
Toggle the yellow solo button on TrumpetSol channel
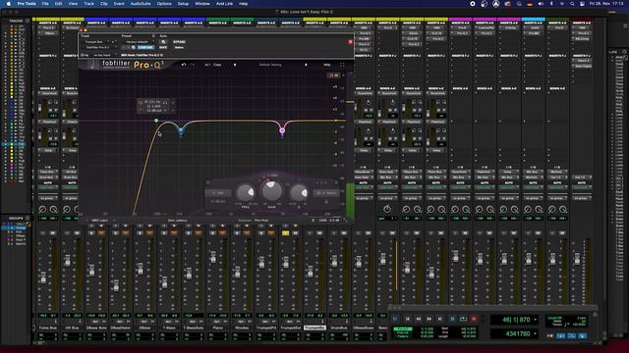(285, 232)
